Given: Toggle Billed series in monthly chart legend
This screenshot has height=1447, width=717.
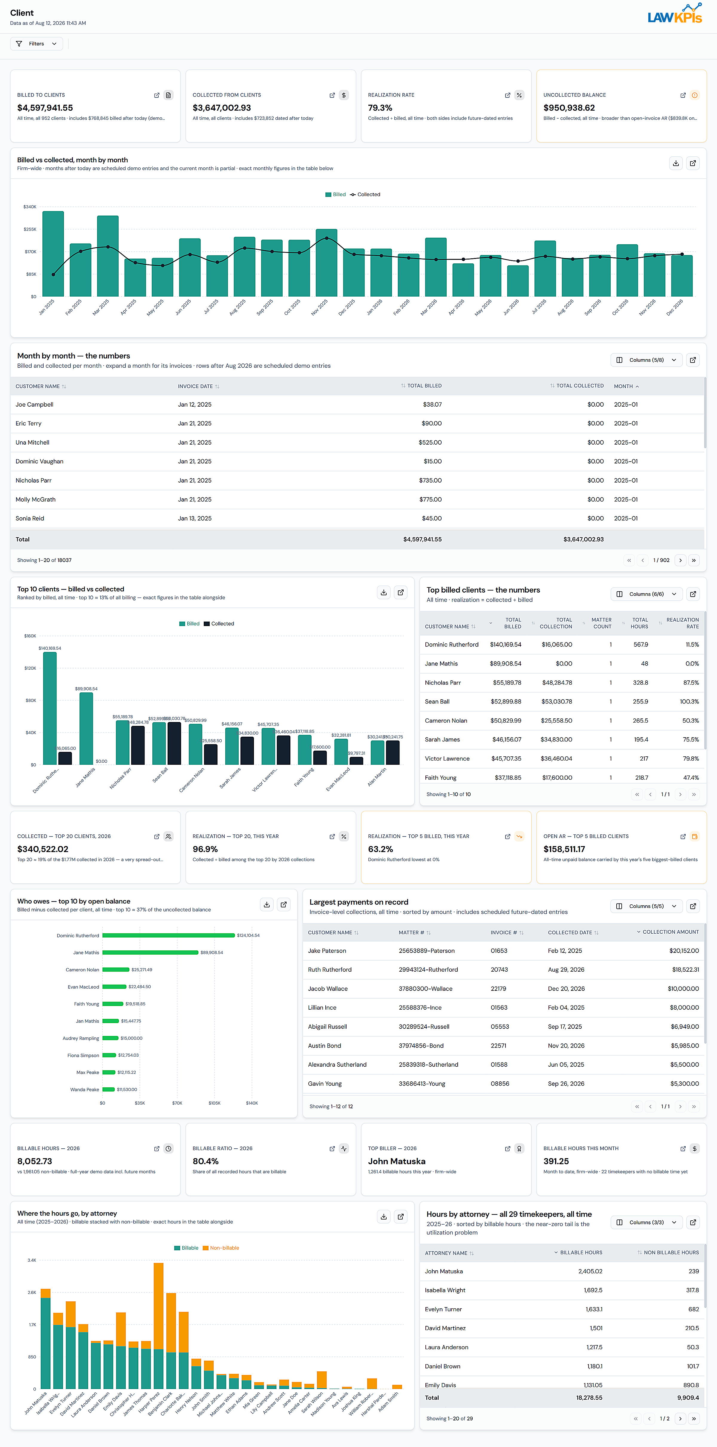Looking at the screenshot, I should (x=336, y=195).
